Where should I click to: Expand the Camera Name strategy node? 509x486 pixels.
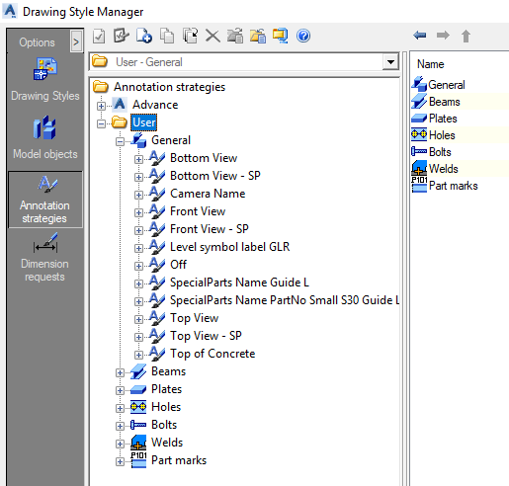(138, 195)
